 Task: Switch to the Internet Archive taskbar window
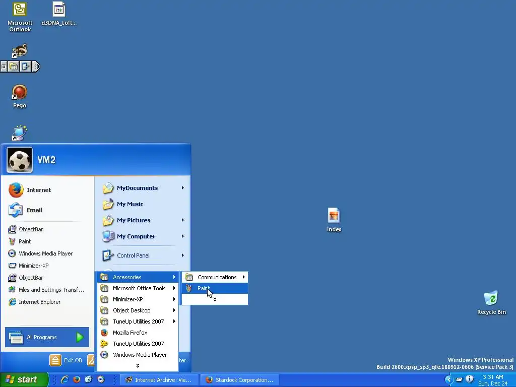point(159,380)
